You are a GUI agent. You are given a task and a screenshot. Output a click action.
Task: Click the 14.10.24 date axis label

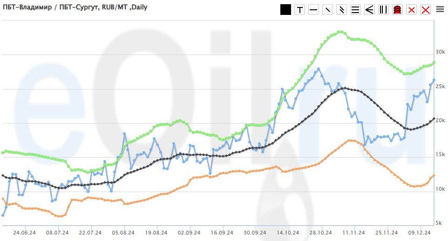tap(288, 232)
